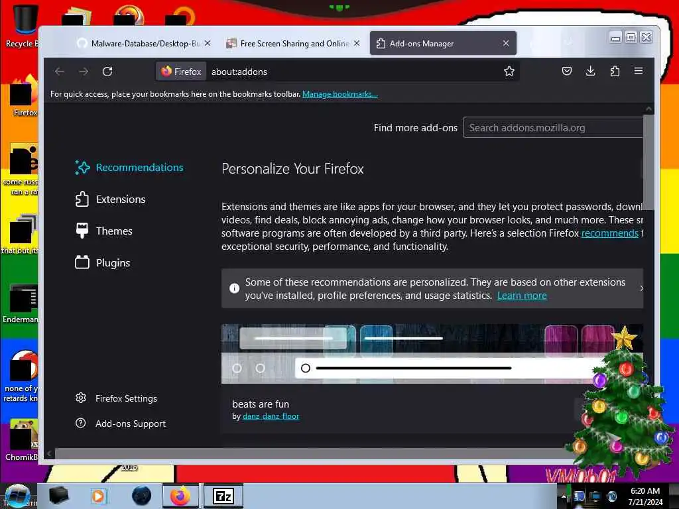This screenshot has height=509, width=679.
Task: Select the Enderman desktop icon
Action: 21,304
